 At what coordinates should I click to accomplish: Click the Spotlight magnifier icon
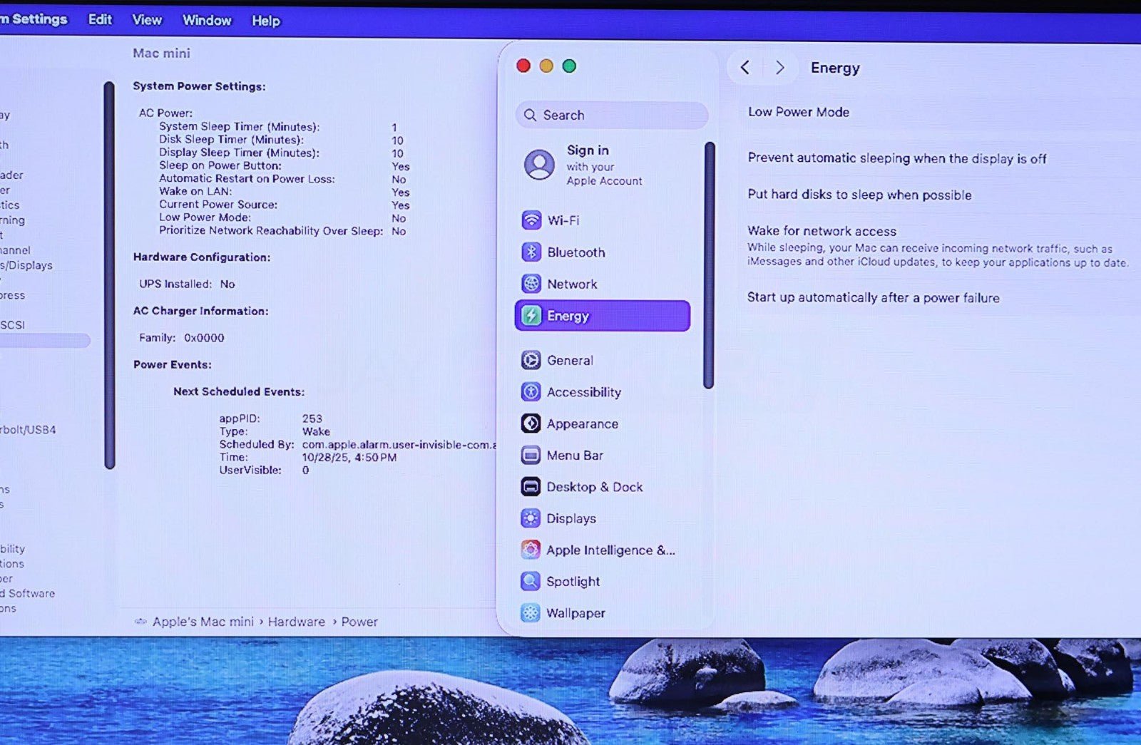pos(531,582)
